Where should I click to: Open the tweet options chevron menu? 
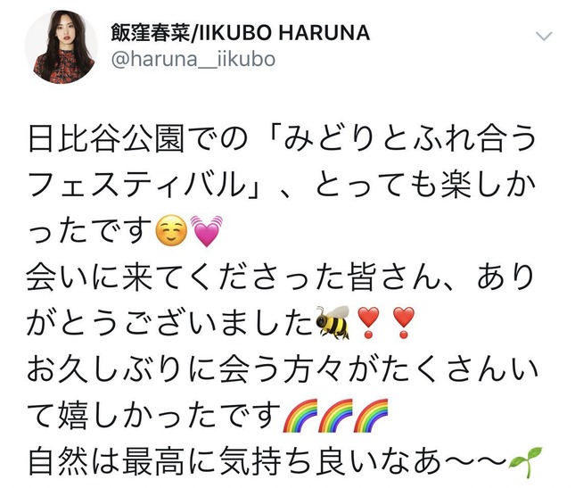pos(544,36)
